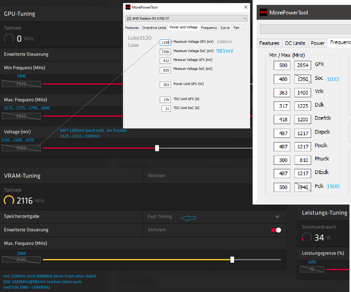Viewport: 351px width, 292px height.
Task: Close the MorePowerTool window
Action: [246, 7]
